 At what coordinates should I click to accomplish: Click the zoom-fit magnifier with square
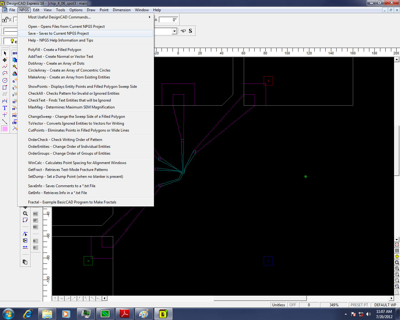397,268
